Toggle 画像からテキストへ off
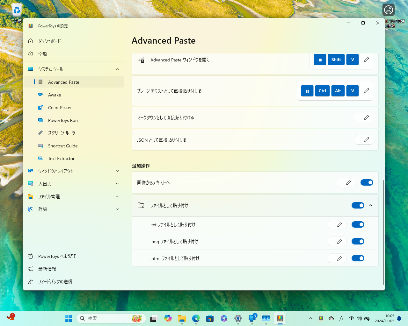The width and height of the screenshot is (408, 326). click(367, 182)
